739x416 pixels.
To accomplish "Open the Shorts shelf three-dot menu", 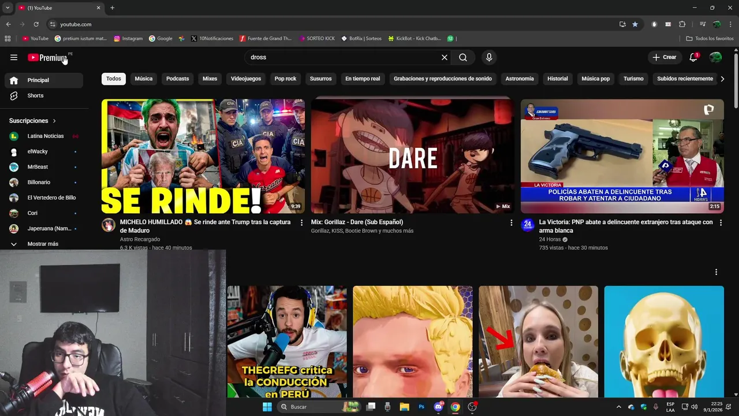I will pyautogui.click(x=716, y=272).
